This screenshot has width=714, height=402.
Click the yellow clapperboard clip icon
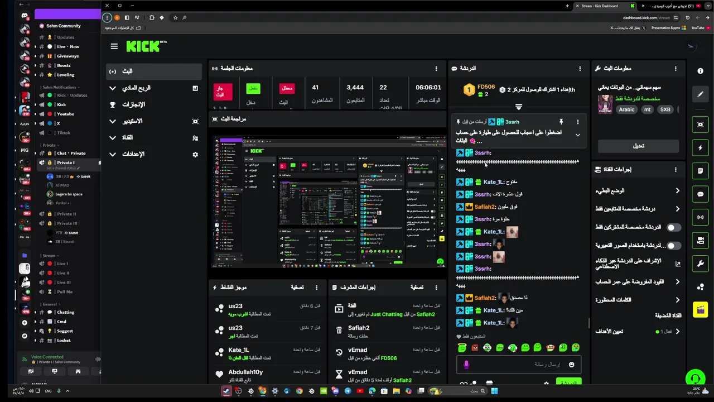[701, 309]
